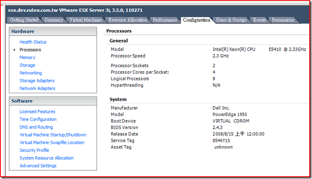Switch to the Summary tab
This screenshot has width=312, height=179.
[54, 20]
